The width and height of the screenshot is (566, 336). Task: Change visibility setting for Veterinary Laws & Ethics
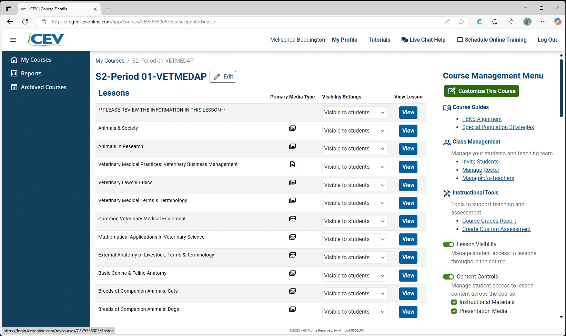click(354, 185)
